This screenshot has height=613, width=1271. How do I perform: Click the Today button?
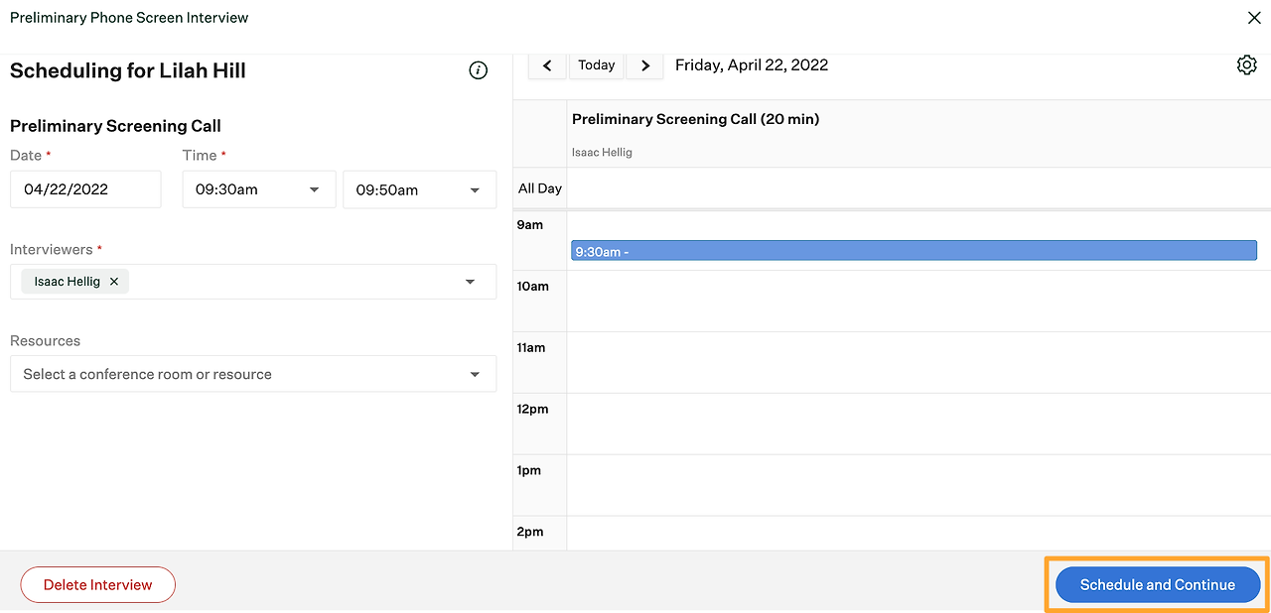click(596, 65)
